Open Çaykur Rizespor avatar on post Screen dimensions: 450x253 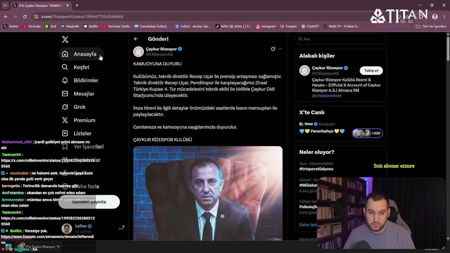(x=139, y=52)
